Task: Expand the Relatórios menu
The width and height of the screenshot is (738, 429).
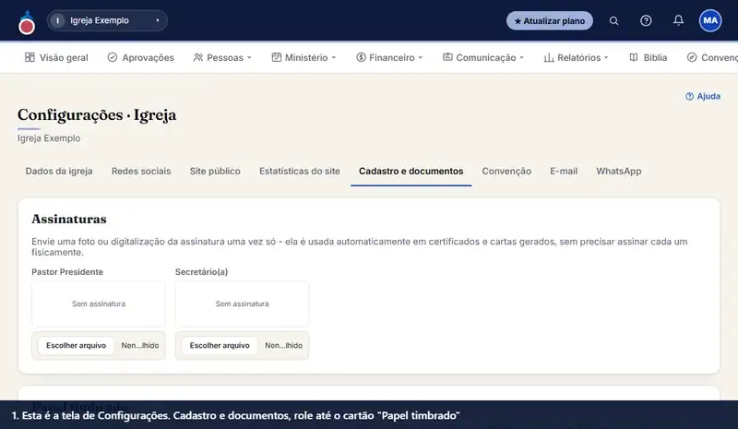Action: tap(576, 57)
